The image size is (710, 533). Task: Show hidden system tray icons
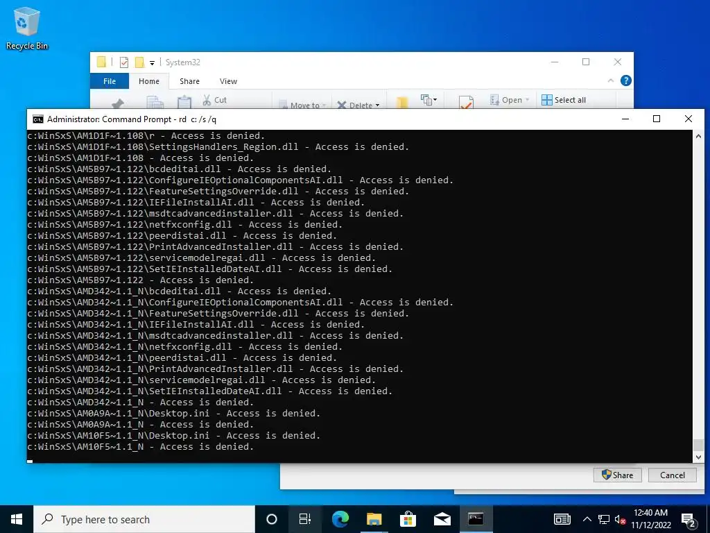587,519
